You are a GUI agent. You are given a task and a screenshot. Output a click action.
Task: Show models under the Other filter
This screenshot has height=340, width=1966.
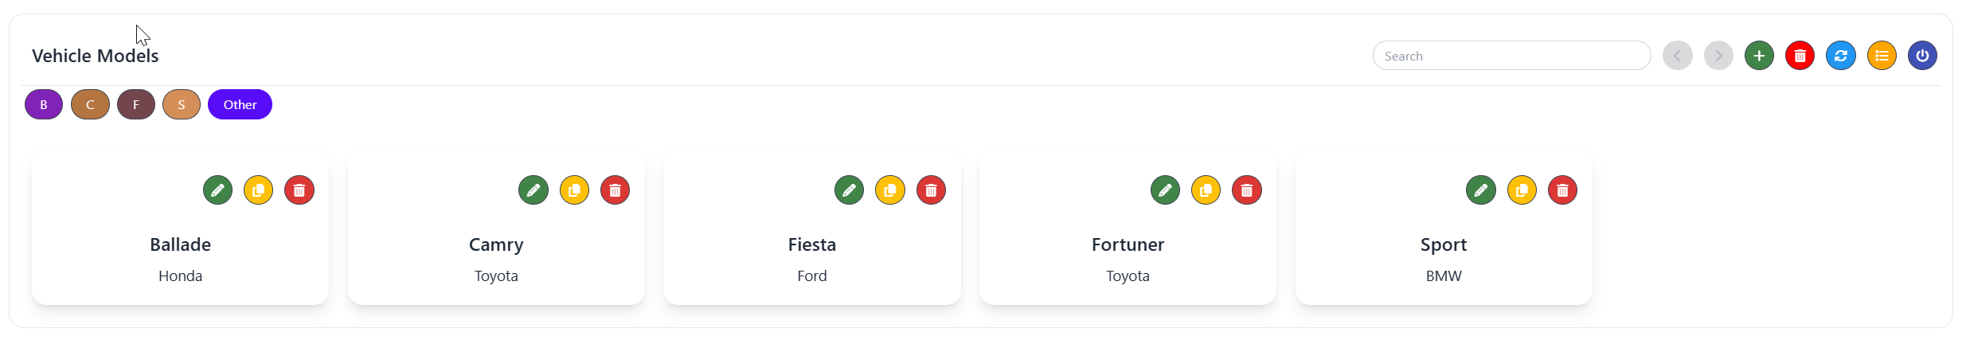click(240, 104)
